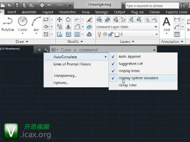Activate the Move tool
Viewport: 190px width, 142px height.
pos(59,19)
